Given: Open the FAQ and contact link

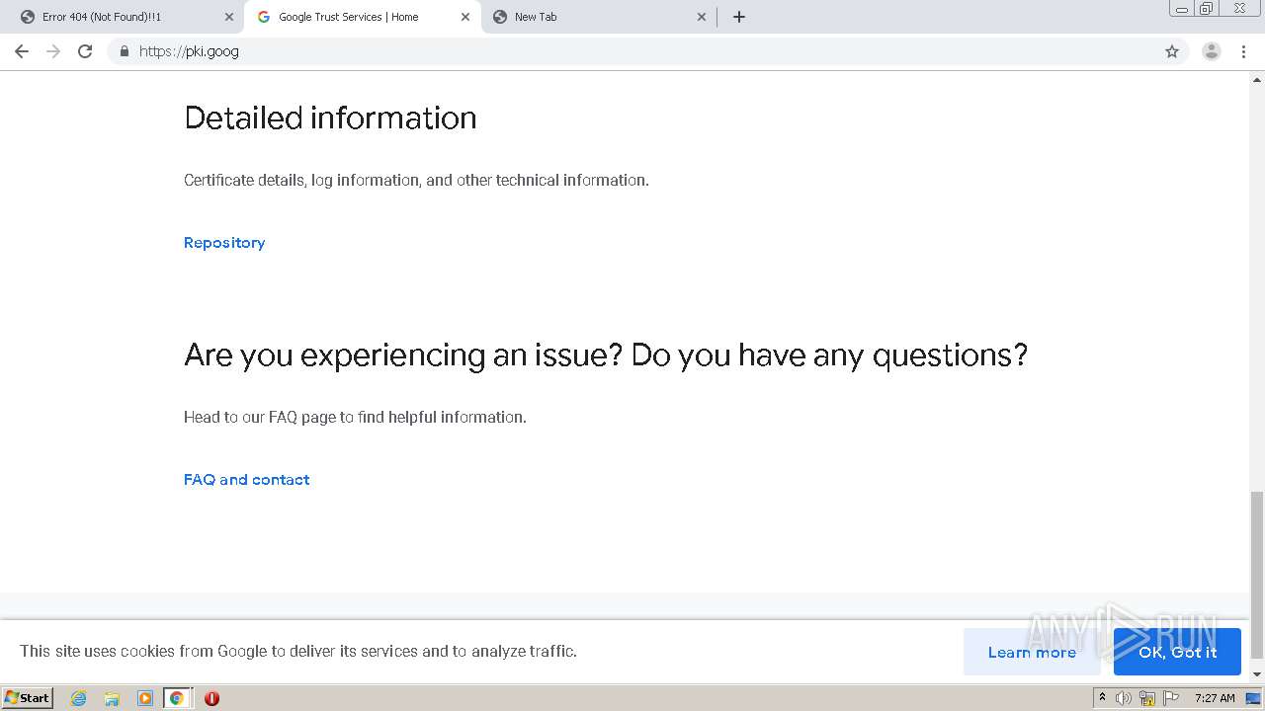Looking at the screenshot, I should 247,480.
